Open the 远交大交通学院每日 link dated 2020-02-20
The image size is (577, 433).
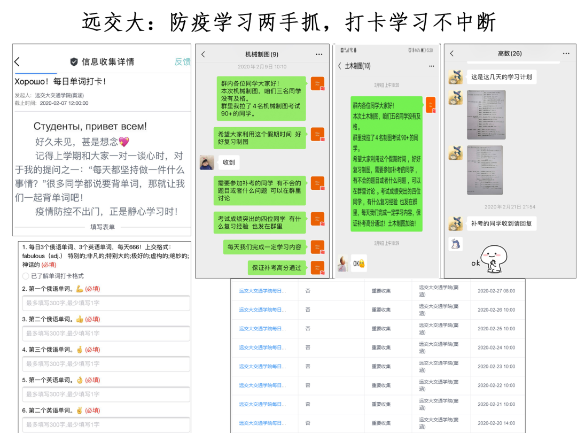pyautogui.click(x=262, y=423)
